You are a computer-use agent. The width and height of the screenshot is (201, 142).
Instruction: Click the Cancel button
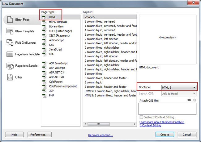coord(187,135)
